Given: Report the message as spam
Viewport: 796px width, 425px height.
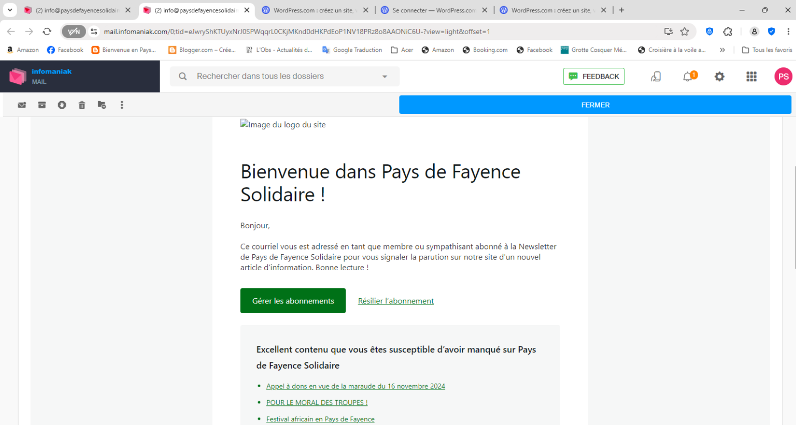Looking at the screenshot, I should point(62,105).
